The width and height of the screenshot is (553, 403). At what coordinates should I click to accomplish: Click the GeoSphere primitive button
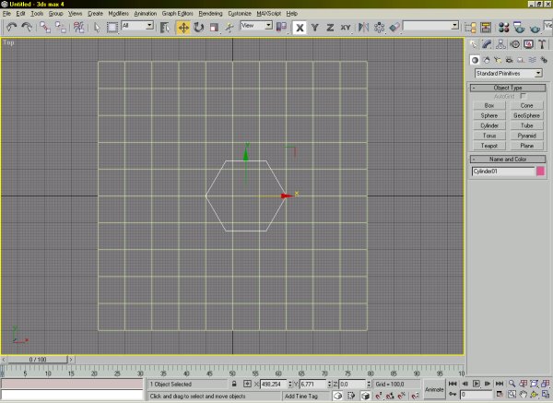525,115
